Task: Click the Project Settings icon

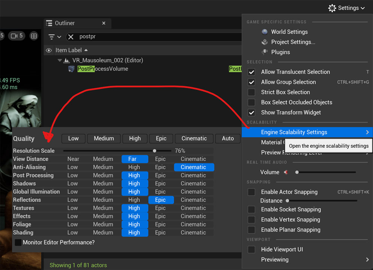Action: pyautogui.click(x=265, y=42)
